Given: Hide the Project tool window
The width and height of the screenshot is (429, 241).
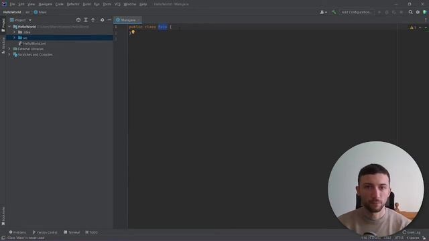Looking at the screenshot, I should (109, 20).
